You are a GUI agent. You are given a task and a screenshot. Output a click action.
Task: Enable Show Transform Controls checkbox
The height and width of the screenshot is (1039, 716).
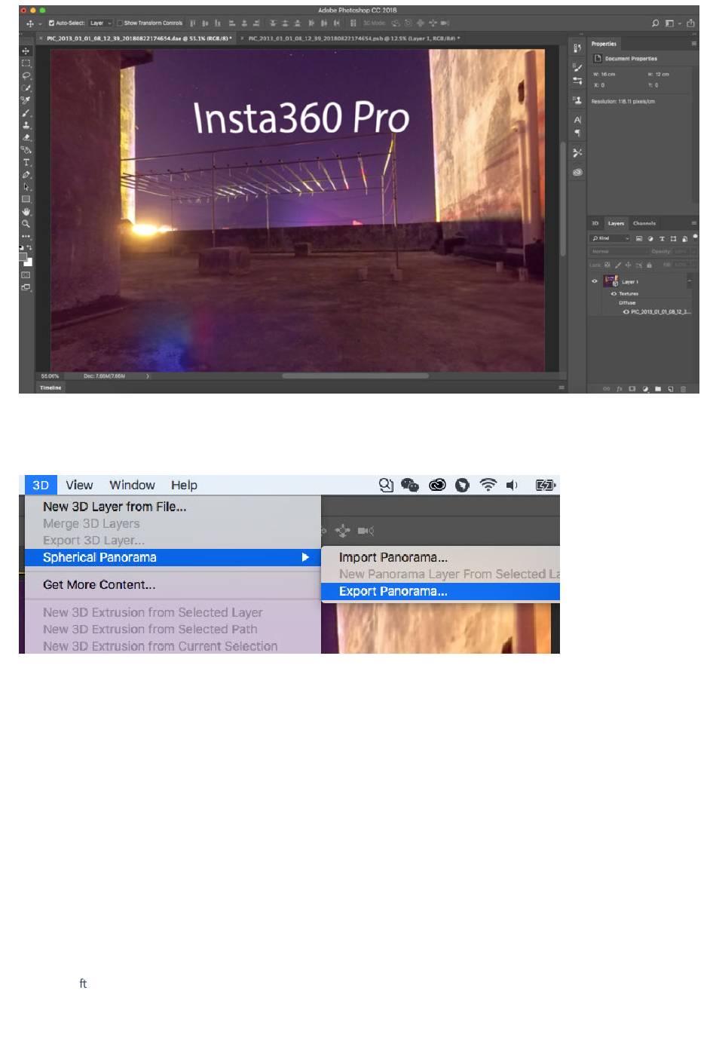[x=120, y=23]
